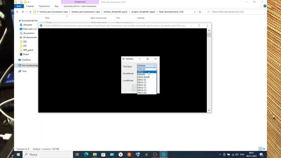Open Изображения in the sidebar

pyautogui.click(x=28, y=37)
